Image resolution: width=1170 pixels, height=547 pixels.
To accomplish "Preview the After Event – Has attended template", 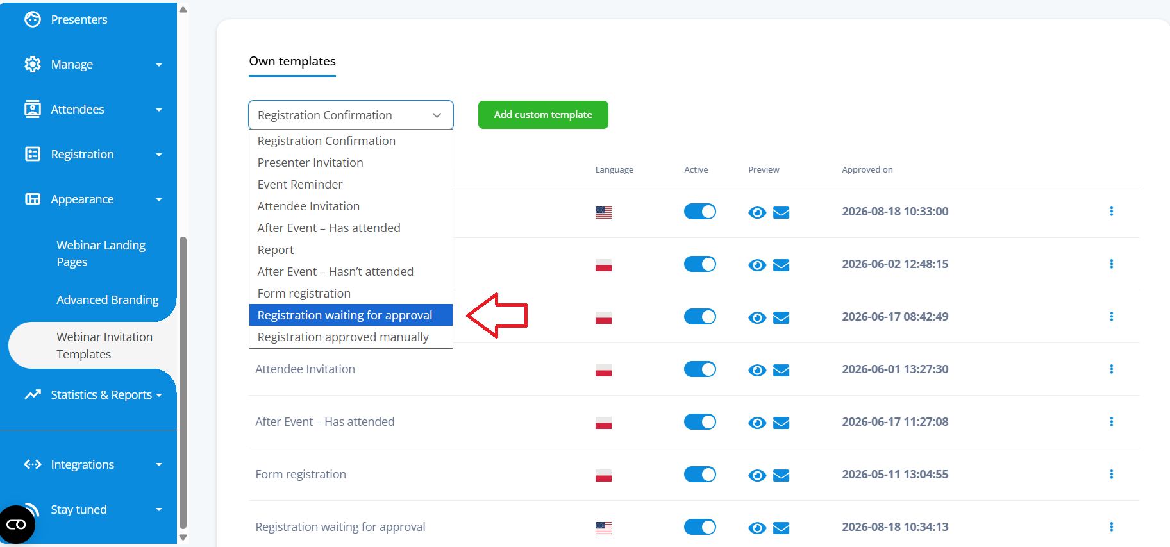I will pyautogui.click(x=757, y=423).
